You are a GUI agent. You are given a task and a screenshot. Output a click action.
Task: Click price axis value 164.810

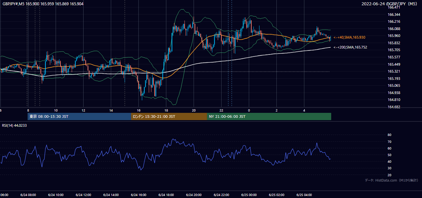tap(394, 100)
